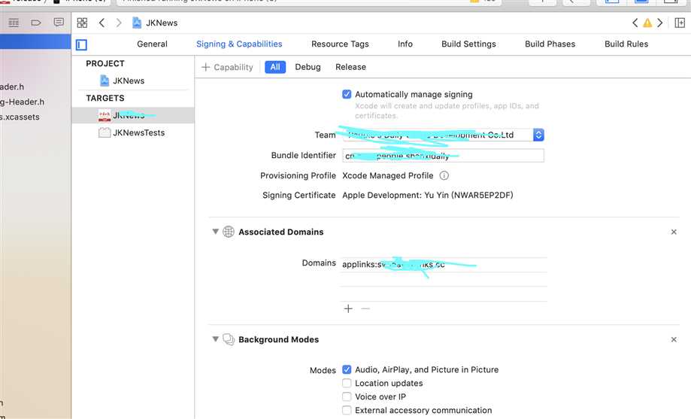Enable Location updates background mode

coord(347,384)
